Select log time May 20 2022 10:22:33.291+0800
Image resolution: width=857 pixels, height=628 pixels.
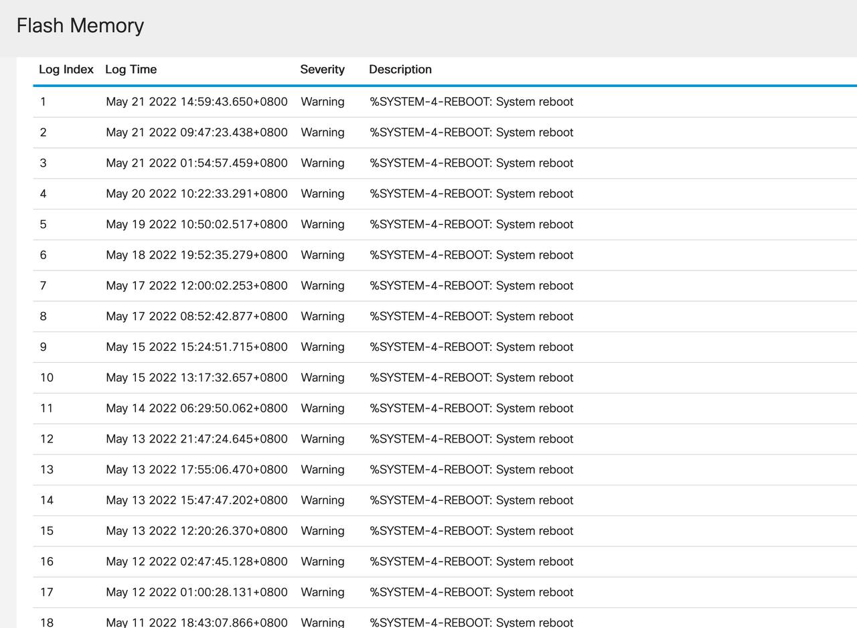coord(197,193)
